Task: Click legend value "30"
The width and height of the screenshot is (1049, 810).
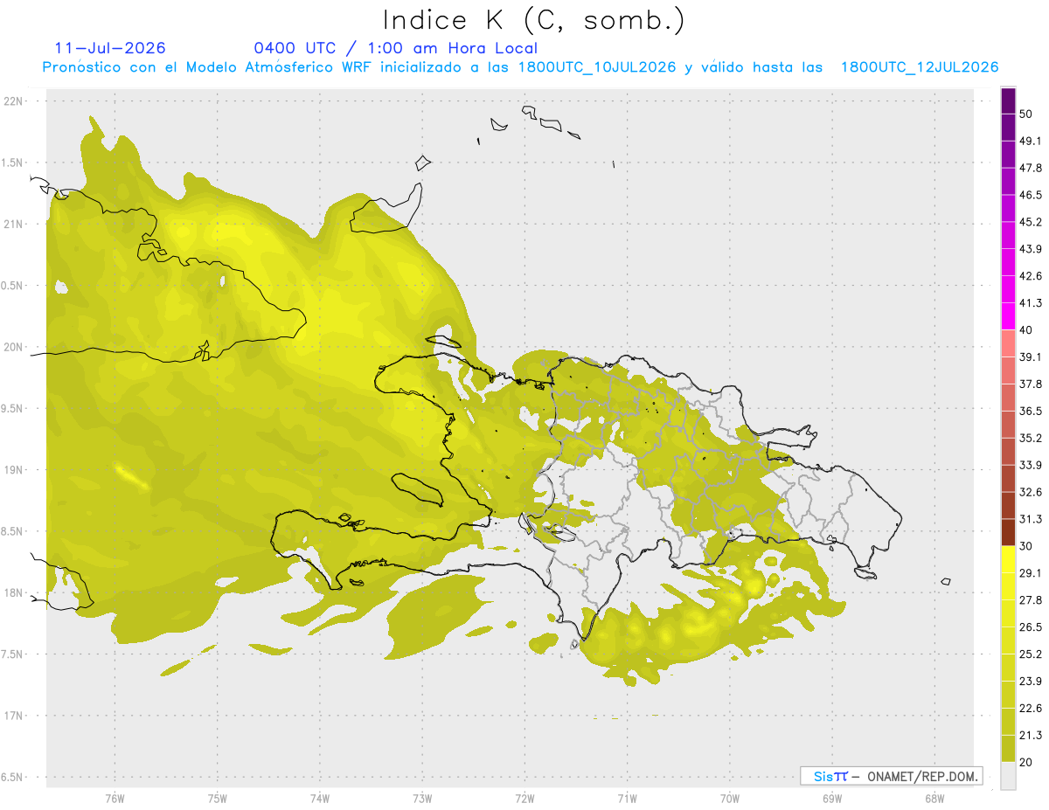Action: (x=1027, y=546)
